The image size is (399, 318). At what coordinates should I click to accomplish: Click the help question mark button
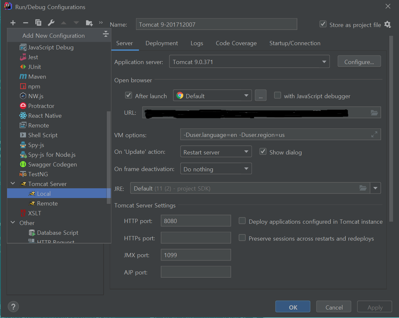pos(13,306)
